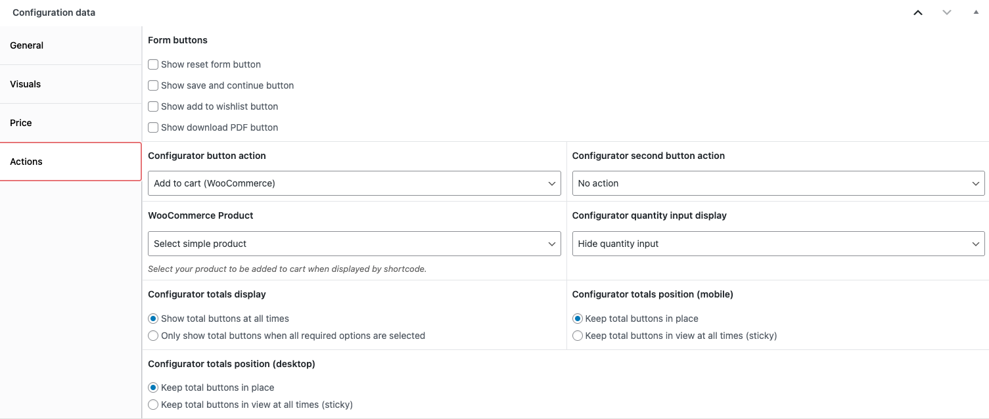Screen dimensions: 989x419
Task: Choose sticky option for desktop totals position
Action: [x=153, y=405]
